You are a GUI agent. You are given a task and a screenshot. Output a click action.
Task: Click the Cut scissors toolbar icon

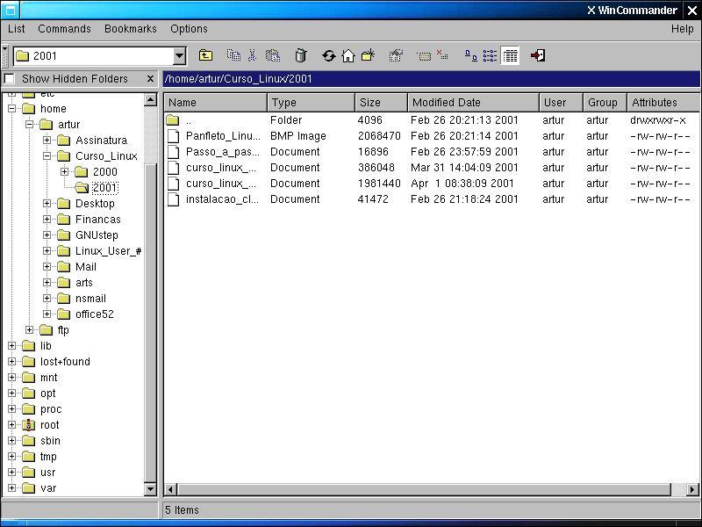(x=253, y=55)
